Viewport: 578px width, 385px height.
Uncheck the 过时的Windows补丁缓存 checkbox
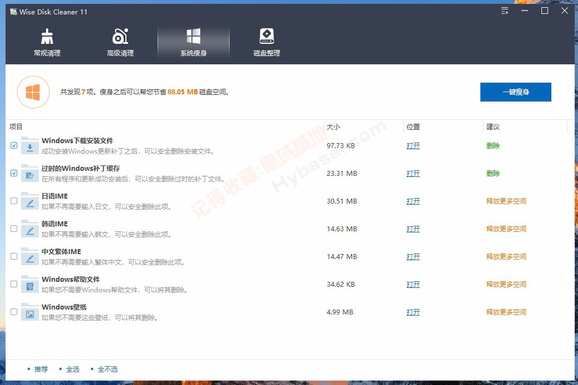pos(14,173)
